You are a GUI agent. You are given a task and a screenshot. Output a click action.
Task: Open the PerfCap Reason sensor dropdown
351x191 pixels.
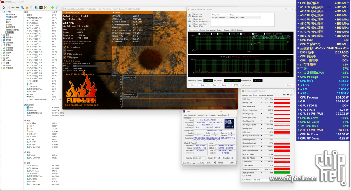coord(261,172)
